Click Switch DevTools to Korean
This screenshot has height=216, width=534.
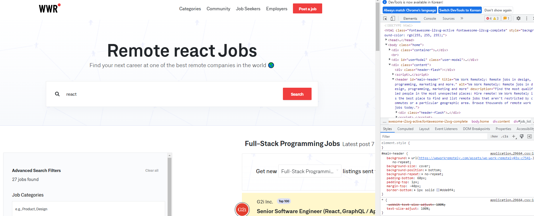tap(460, 10)
